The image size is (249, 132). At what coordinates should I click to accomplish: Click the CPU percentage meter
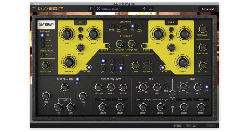point(211,126)
